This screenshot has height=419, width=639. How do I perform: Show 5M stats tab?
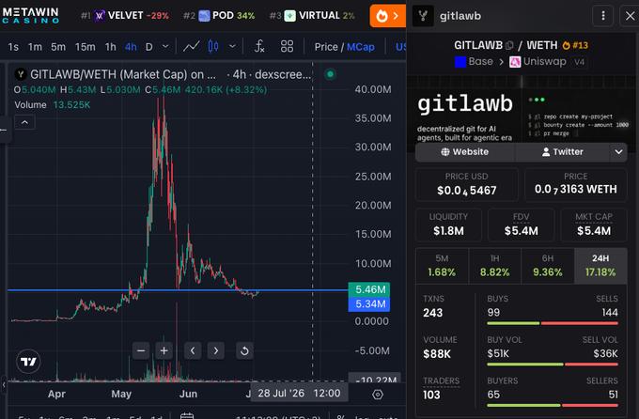click(442, 265)
